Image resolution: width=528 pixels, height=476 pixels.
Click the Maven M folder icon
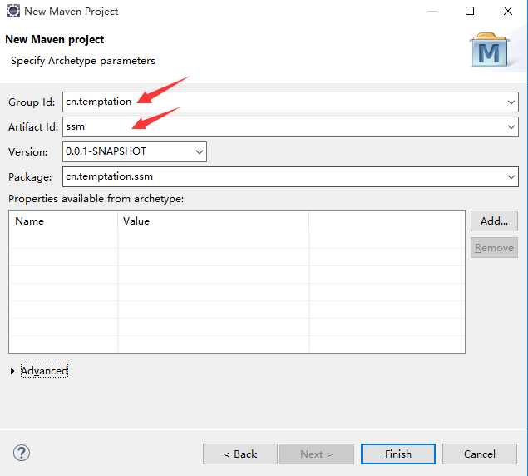[x=490, y=50]
